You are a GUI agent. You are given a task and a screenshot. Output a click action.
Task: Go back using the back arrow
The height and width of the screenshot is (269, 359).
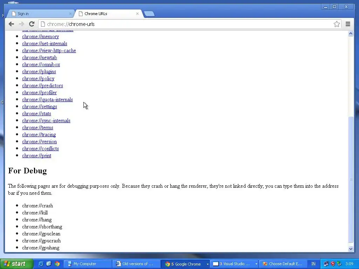[x=11, y=24]
